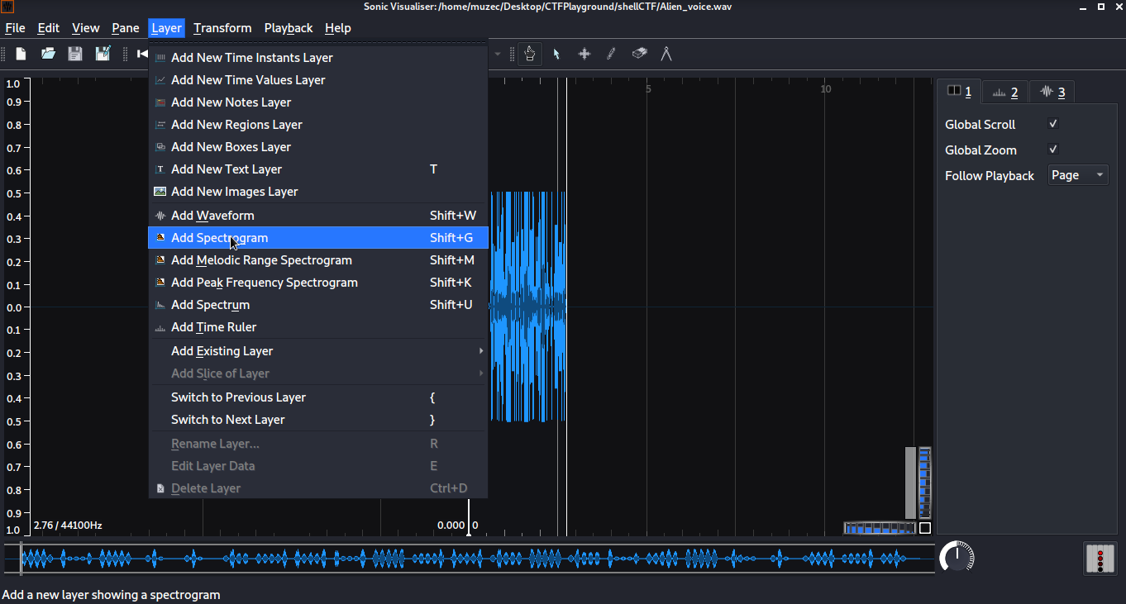Click the 2.76 / 44100Hz duration label
1126x604 pixels.
pyautogui.click(x=68, y=526)
